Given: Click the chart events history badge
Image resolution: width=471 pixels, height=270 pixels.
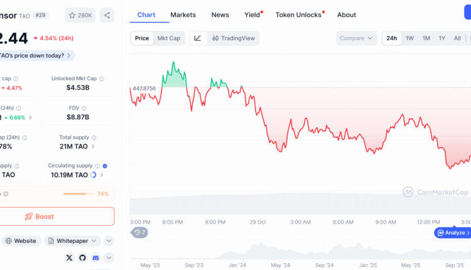Looking at the screenshot, I should [x=140, y=233].
